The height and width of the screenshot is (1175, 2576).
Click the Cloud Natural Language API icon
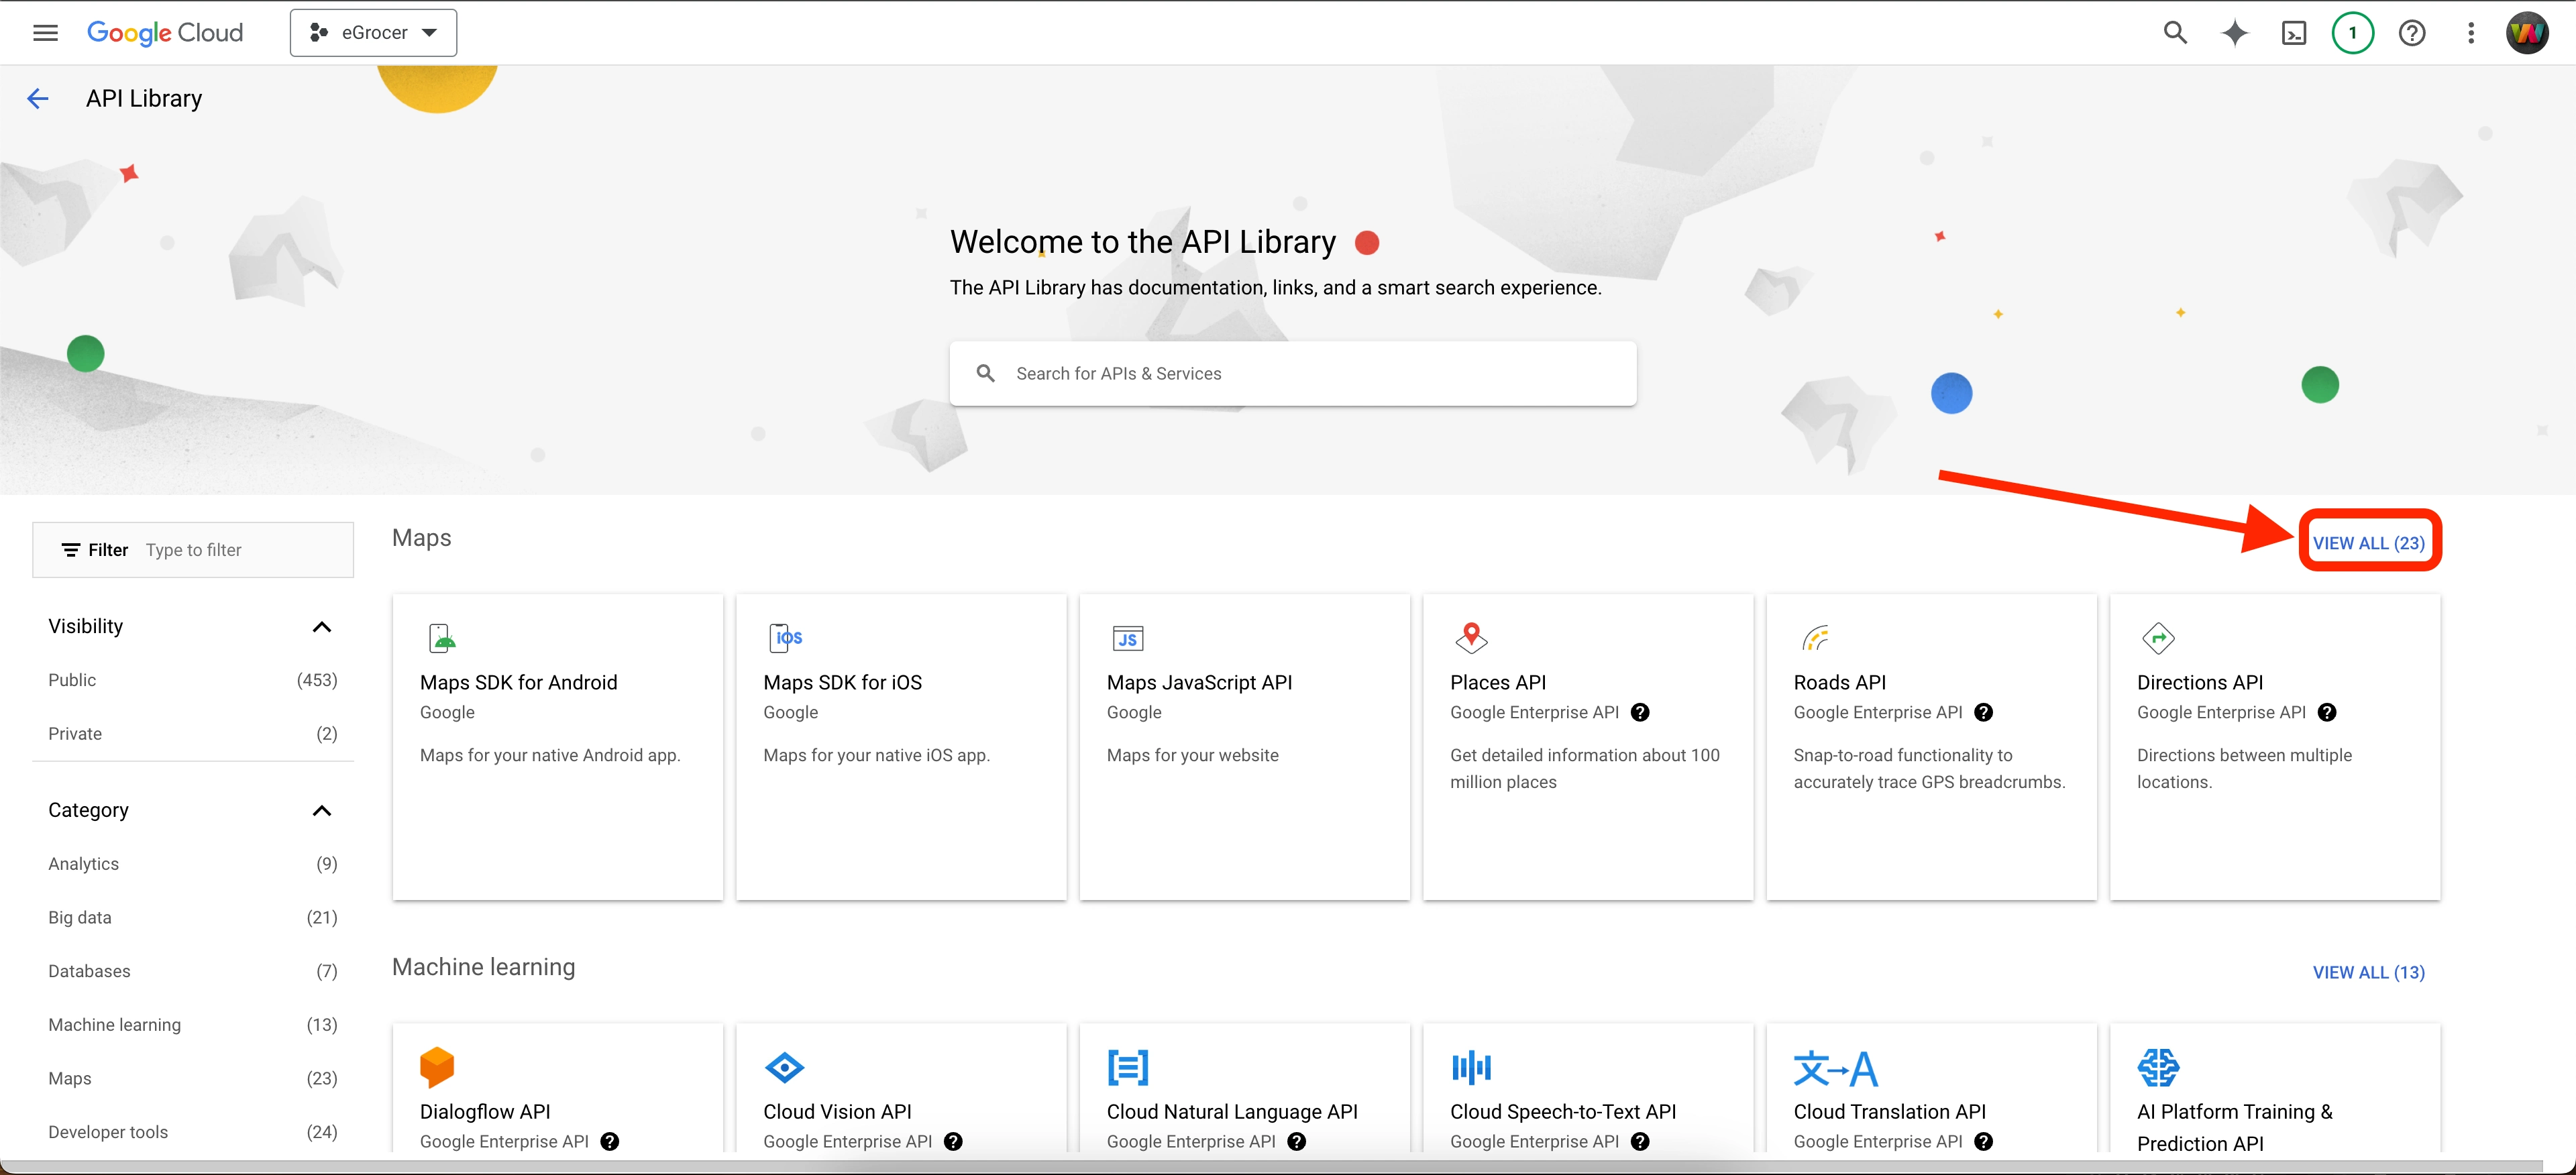[1127, 1067]
